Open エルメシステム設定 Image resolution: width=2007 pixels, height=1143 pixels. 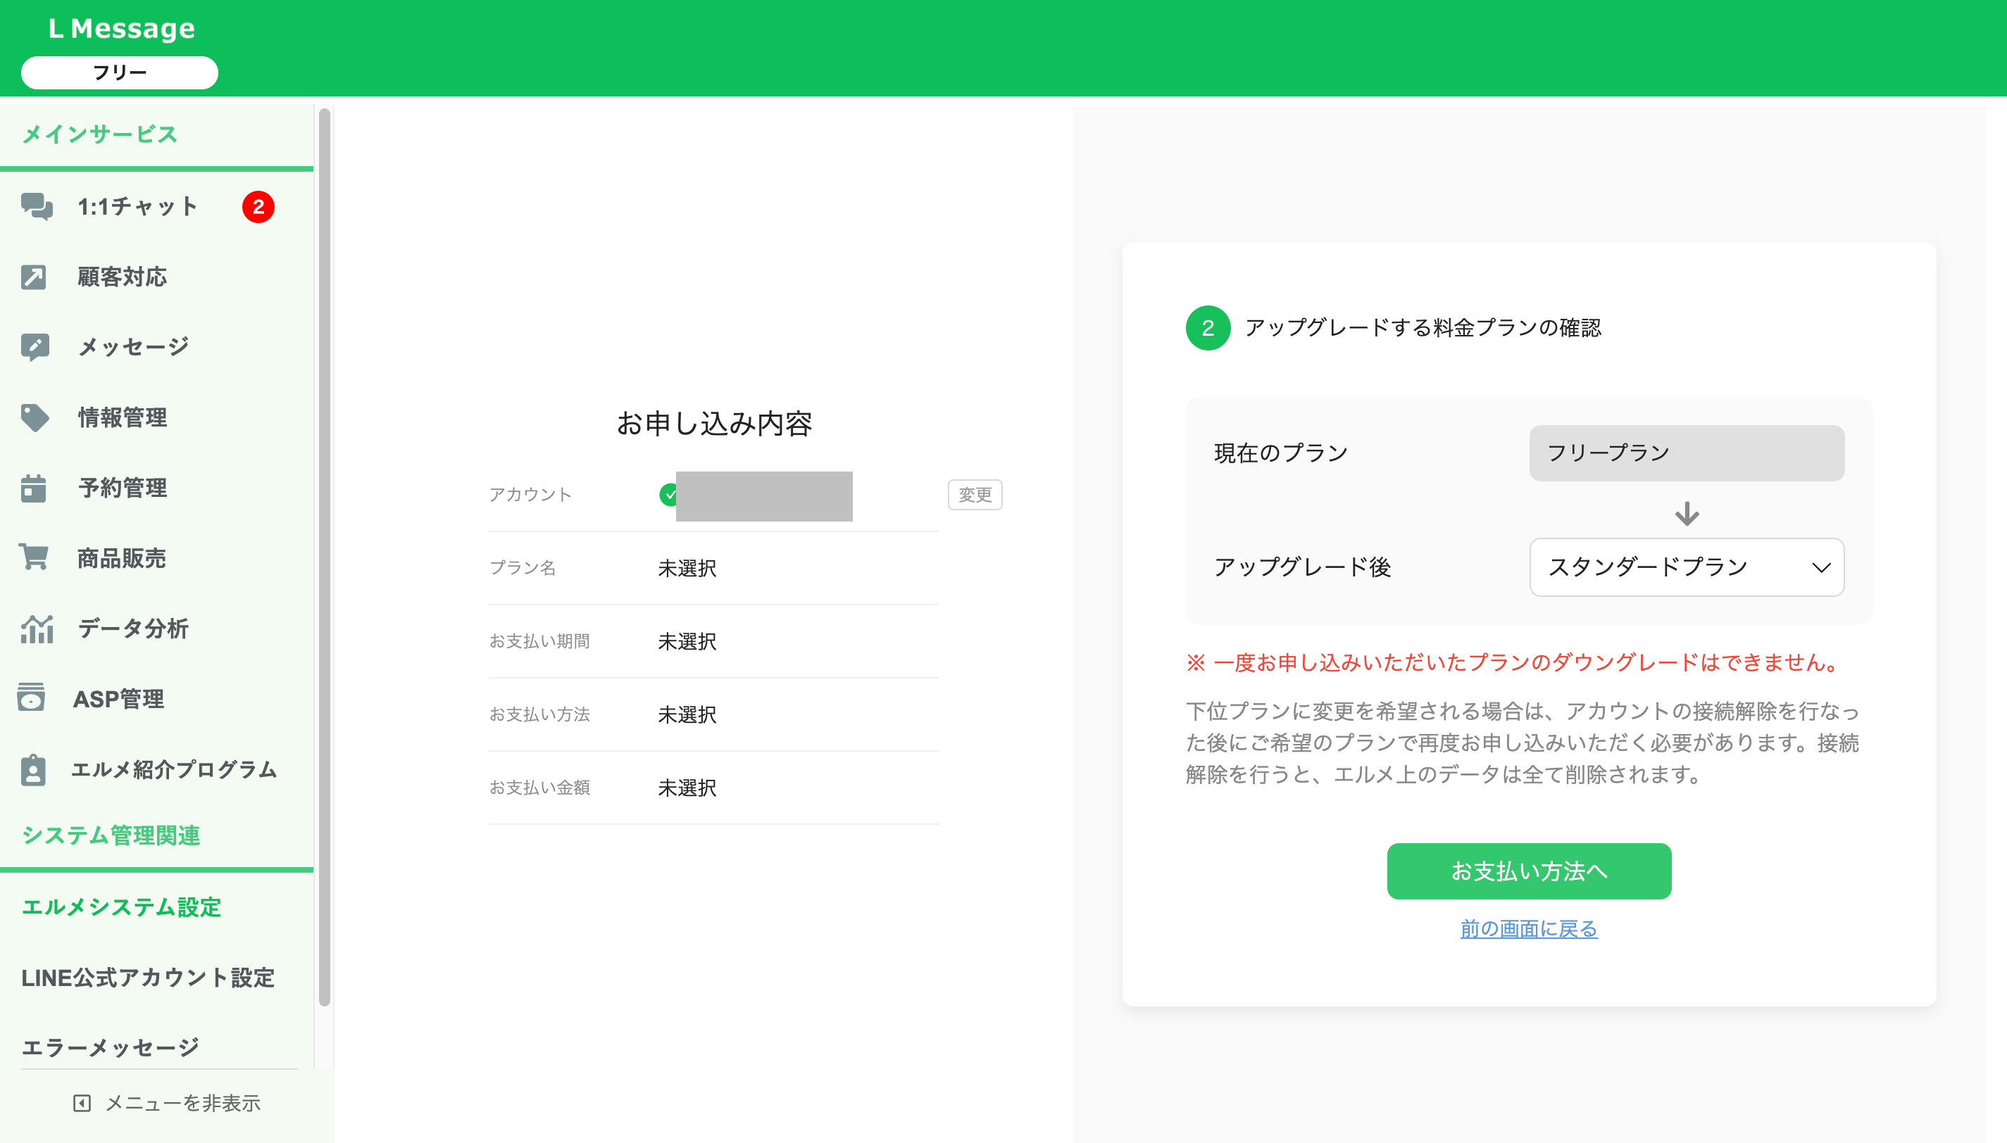[122, 907]
